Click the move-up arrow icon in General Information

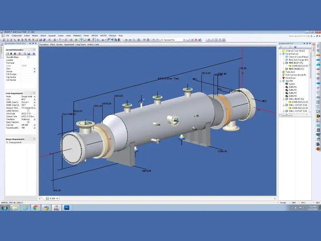pyautogui.click(x=11, y=53)
